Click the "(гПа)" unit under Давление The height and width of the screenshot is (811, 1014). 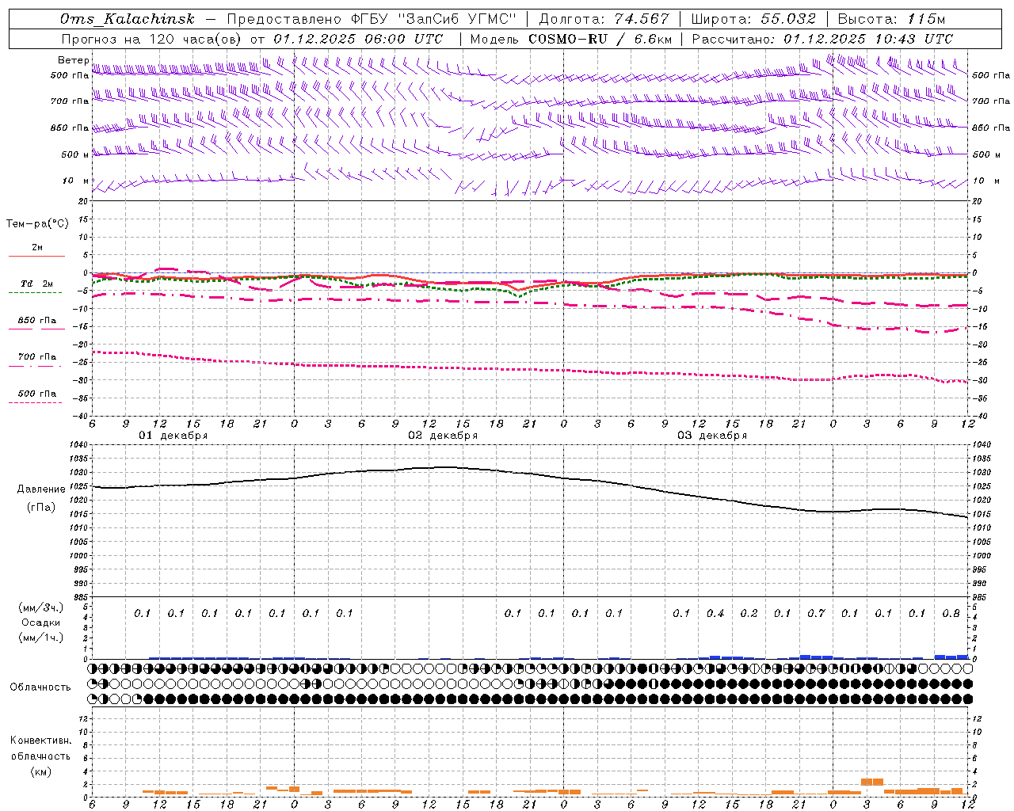tap(41, 508)
